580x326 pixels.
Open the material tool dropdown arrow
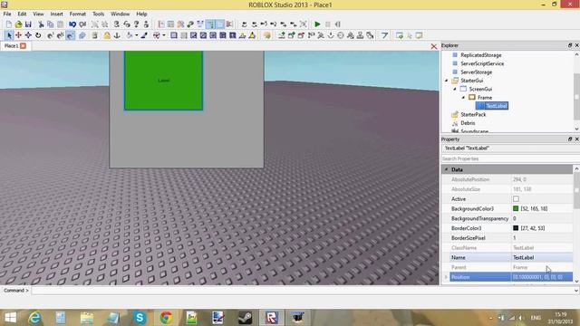point(136,35)
